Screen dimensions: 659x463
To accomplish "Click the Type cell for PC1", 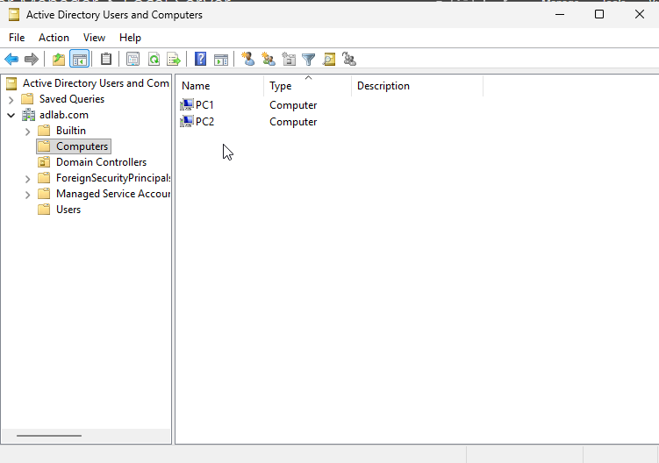I will click(x=293, y=105).
